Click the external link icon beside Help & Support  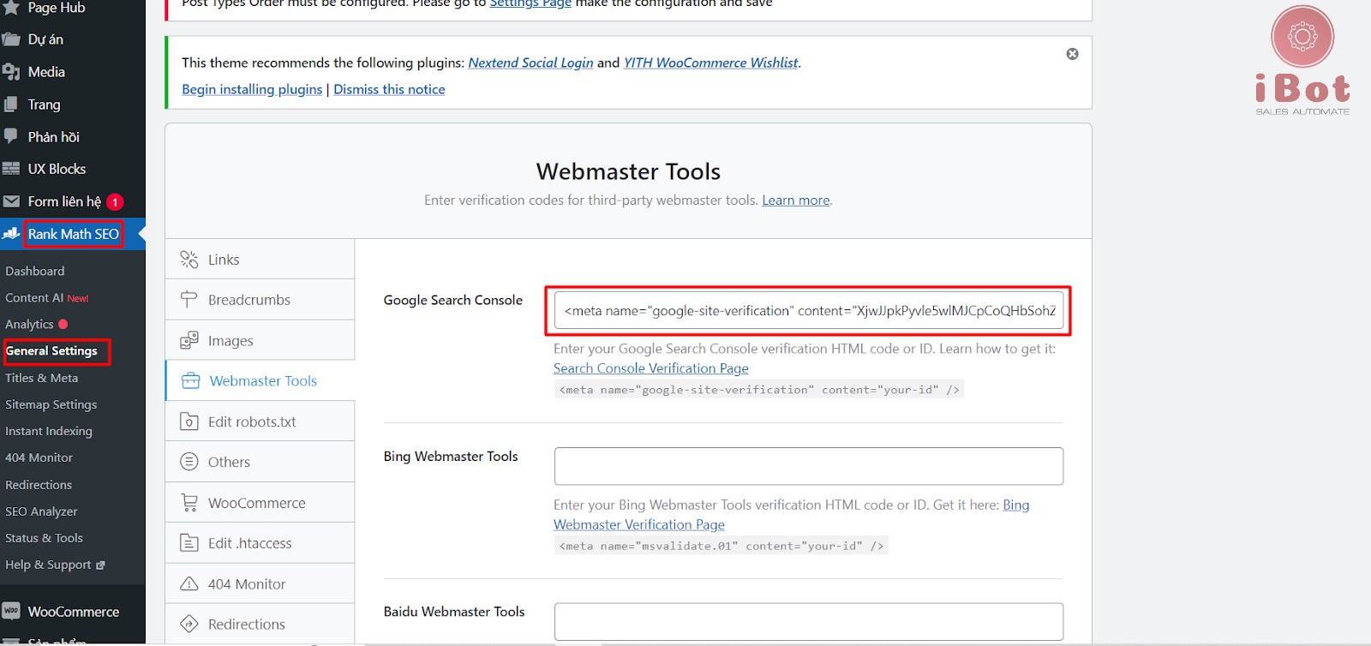pyautogui.click(x=100, y=565)
